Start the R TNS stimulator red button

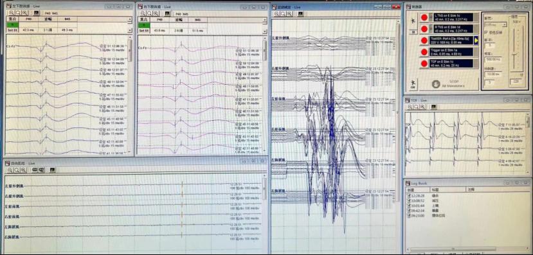tap(424, 28)
